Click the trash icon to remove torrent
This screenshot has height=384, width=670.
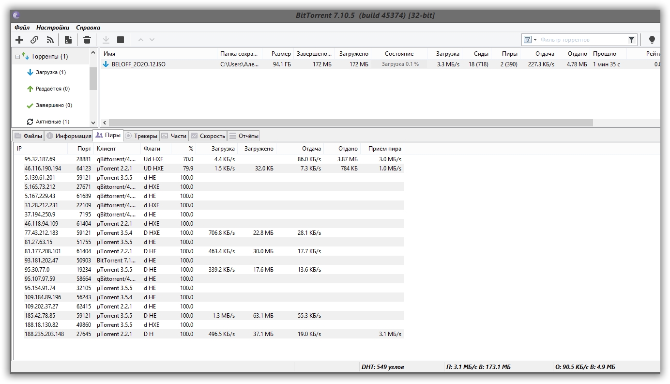coord(87,40)
